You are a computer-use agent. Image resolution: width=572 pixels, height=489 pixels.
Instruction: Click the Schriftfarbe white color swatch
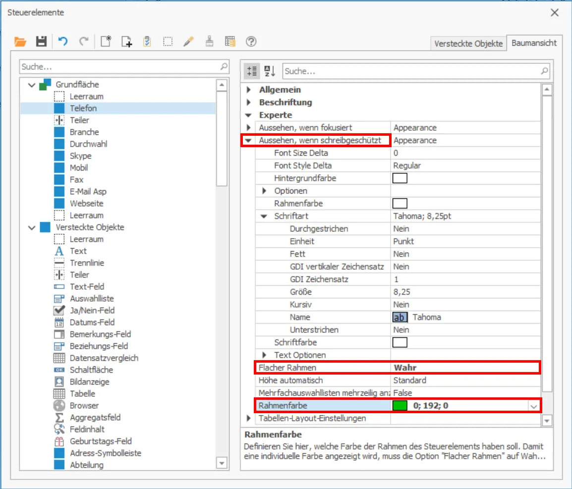[400, 342]
